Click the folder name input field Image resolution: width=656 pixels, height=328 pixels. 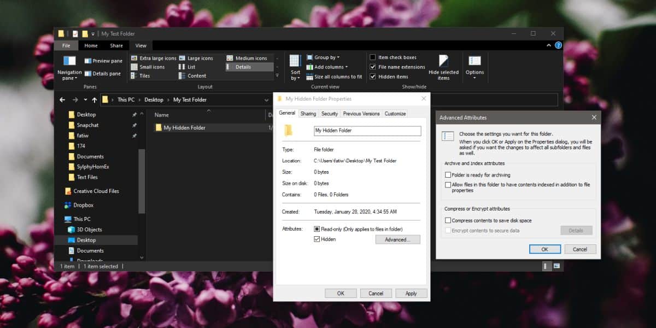click(x=367, y=131)
